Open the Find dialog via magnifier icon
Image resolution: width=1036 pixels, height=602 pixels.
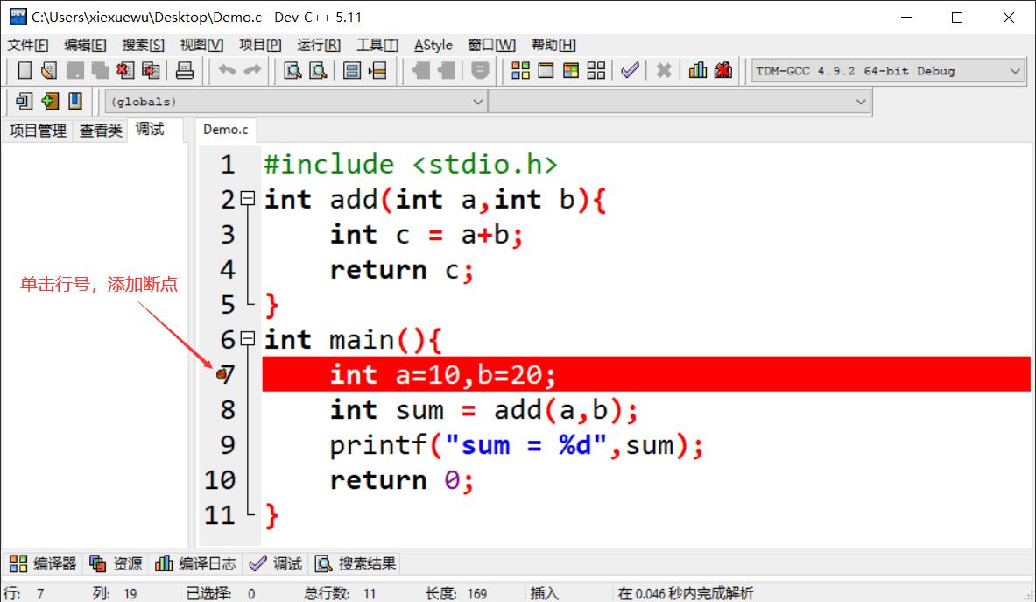[292, 70]
